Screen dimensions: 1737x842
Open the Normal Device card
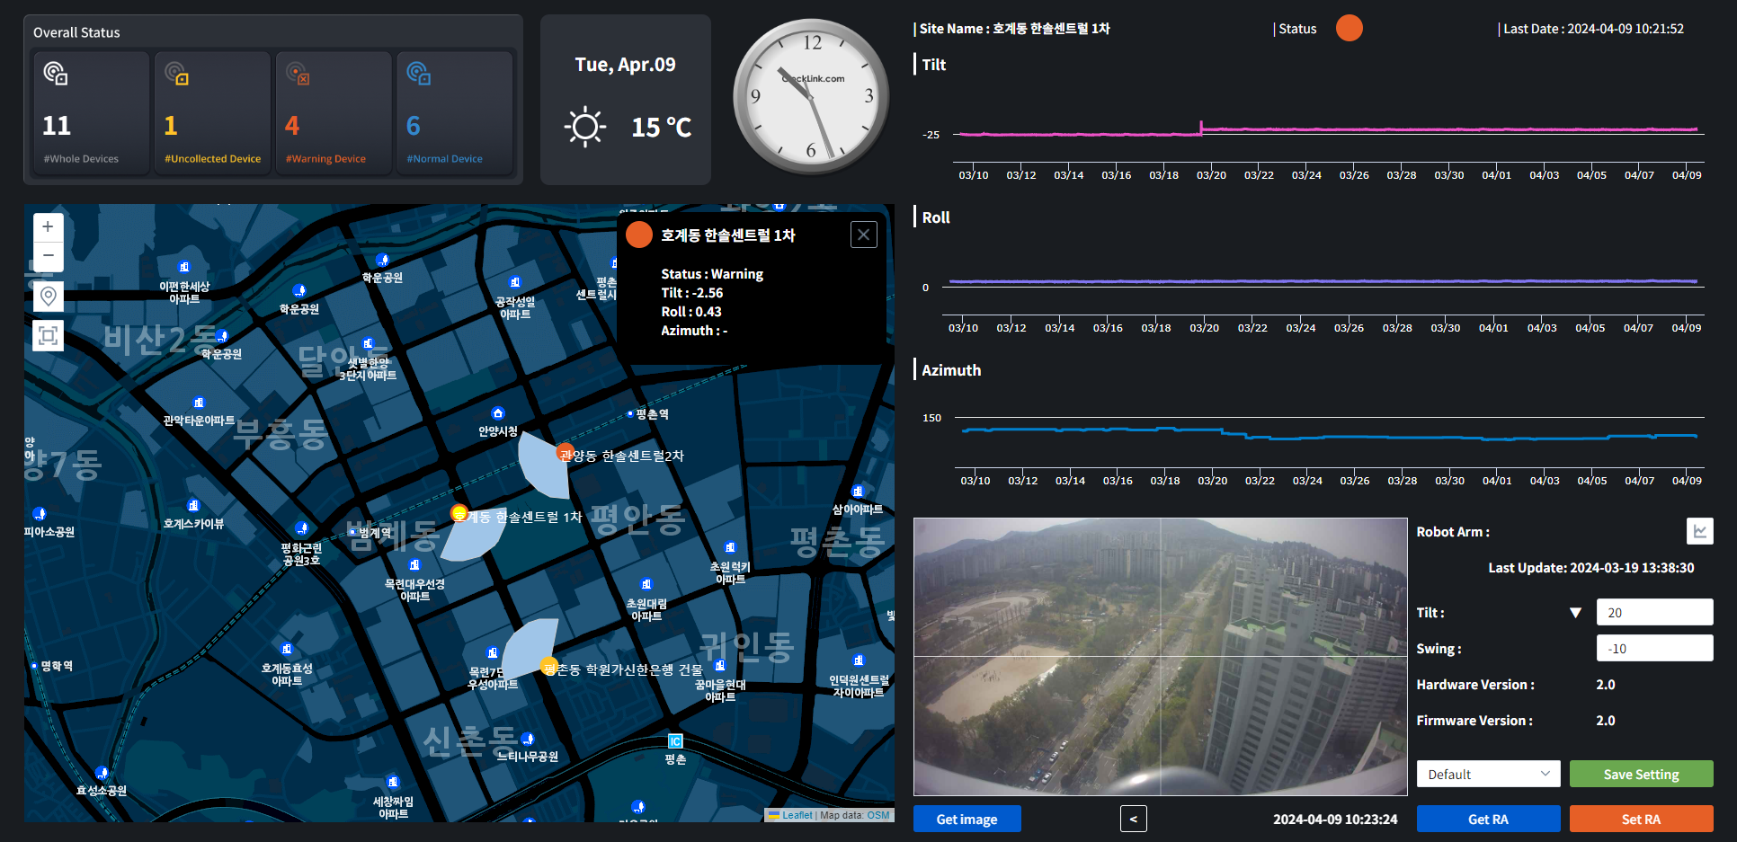(x=455, y=113)
